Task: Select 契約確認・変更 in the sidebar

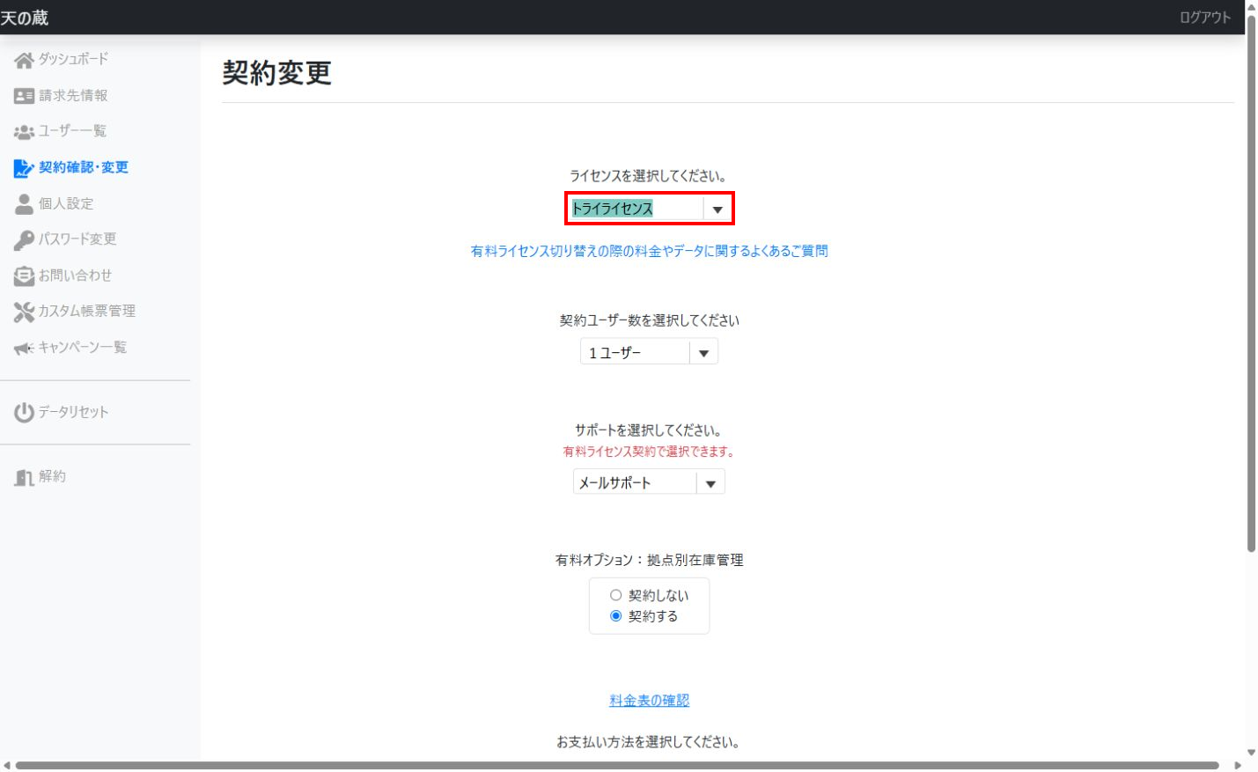Action: pos(84,167)
